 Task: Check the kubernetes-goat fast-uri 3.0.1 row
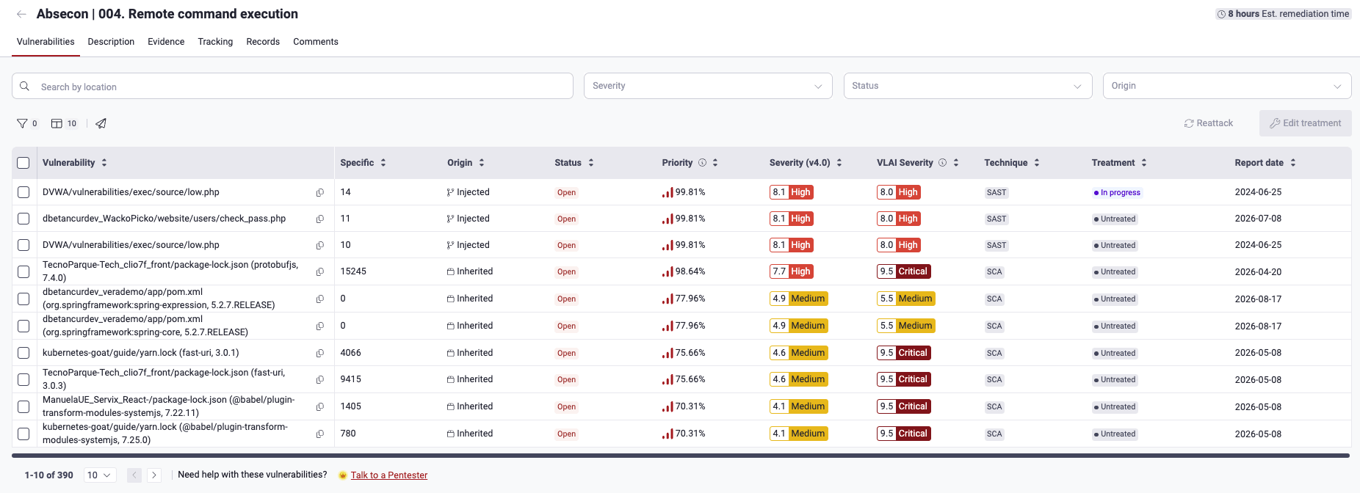23,353
